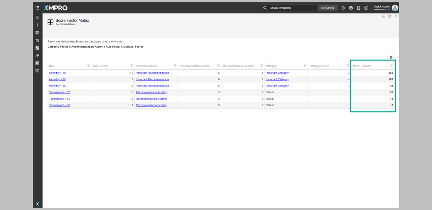Click the export icon above the table
The width and height of the screenshot is (432, 210).
[x=391, y=57]
